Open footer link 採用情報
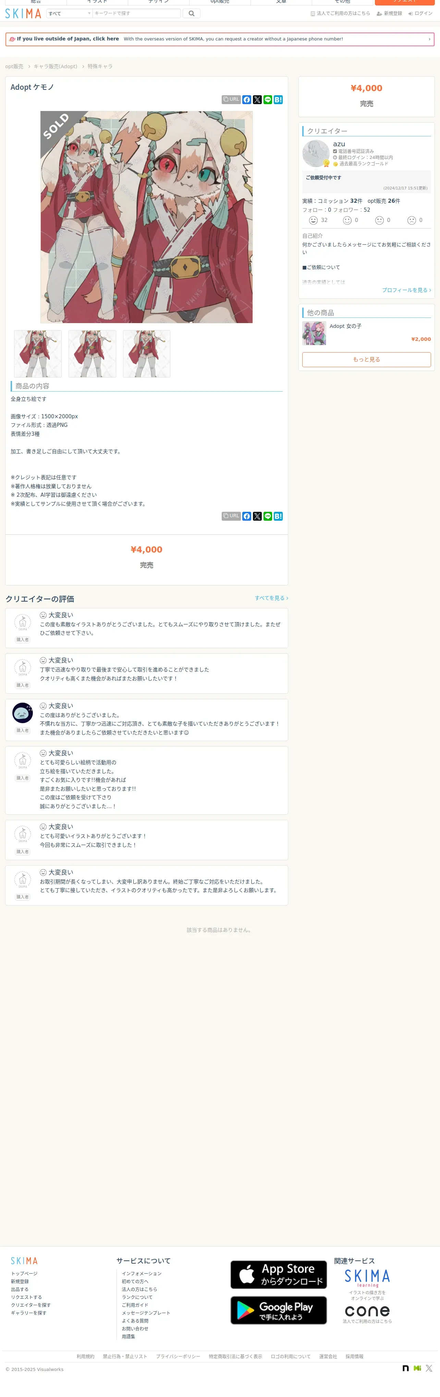Image resolution: width=440 pixels, height=1397 pixels. 354,1357
